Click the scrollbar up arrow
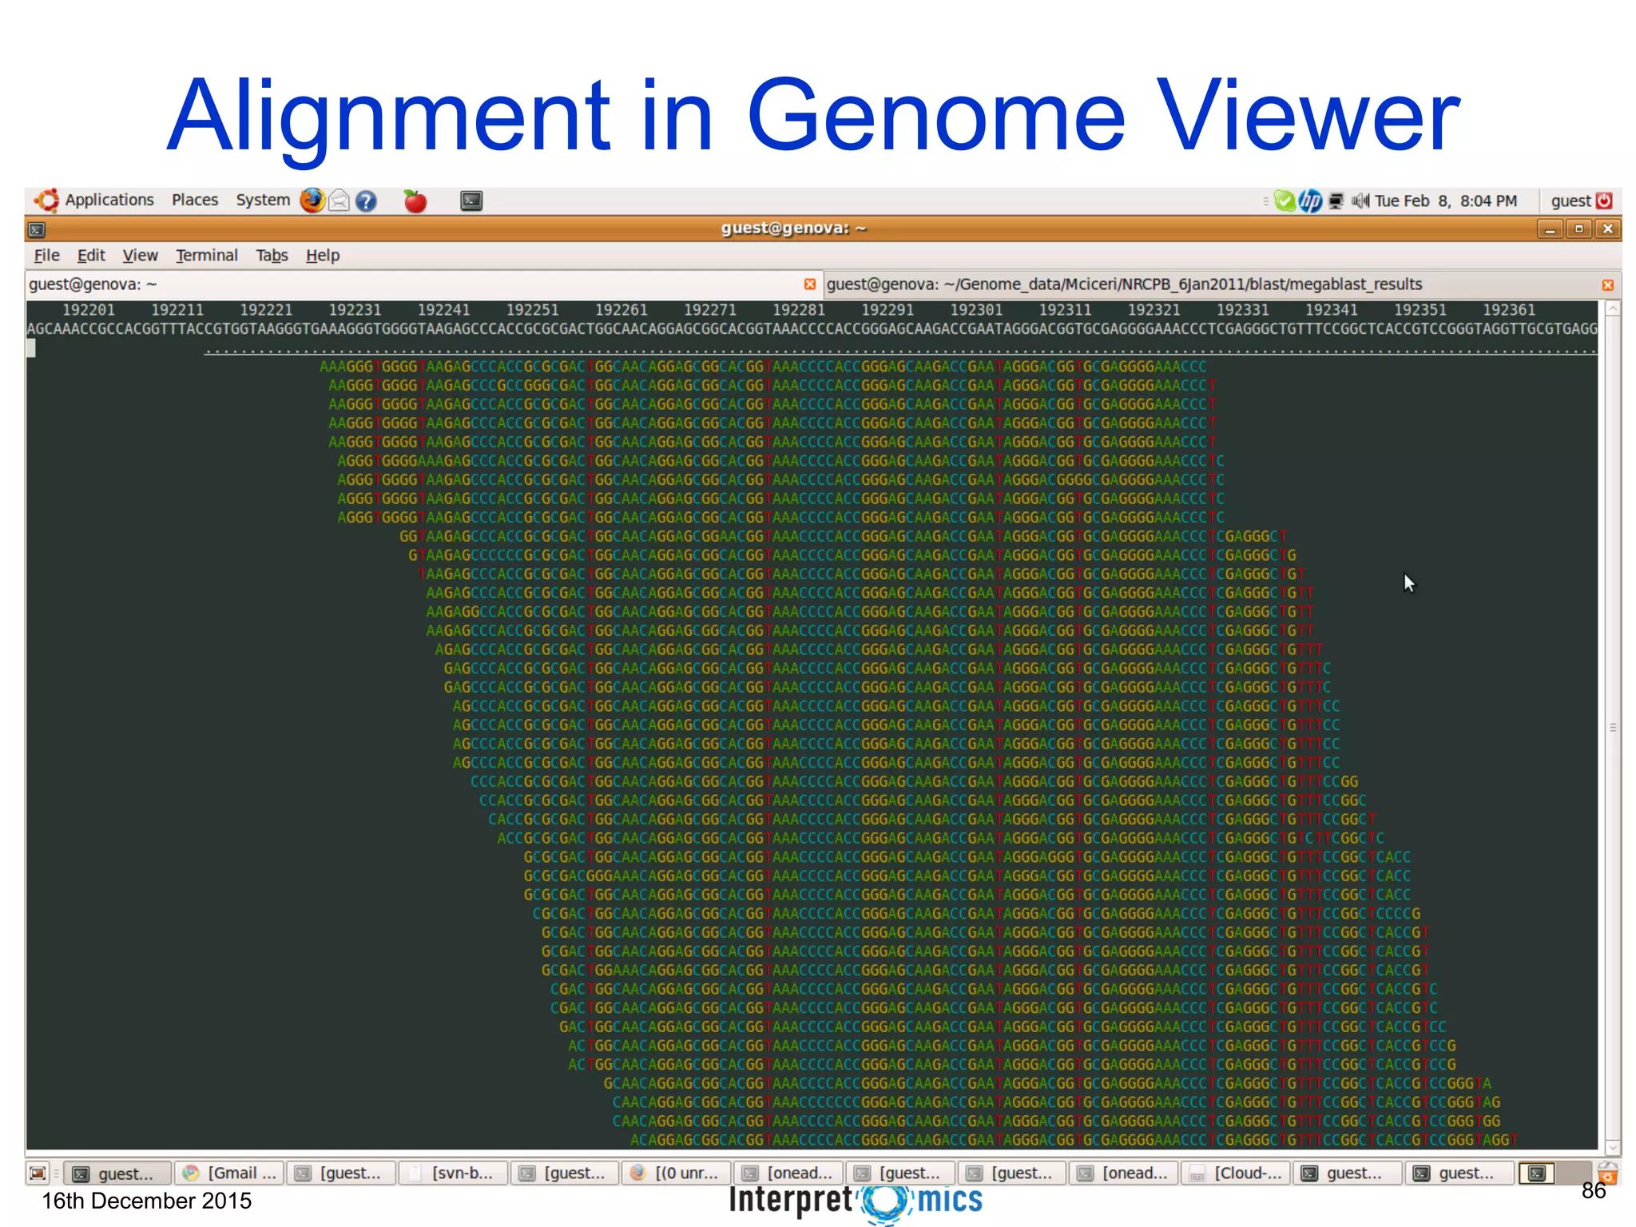The width and height of the screenshot is (1636, 1227). (1612, 308)
